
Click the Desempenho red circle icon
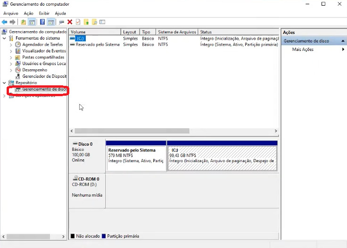coord(18,70)
